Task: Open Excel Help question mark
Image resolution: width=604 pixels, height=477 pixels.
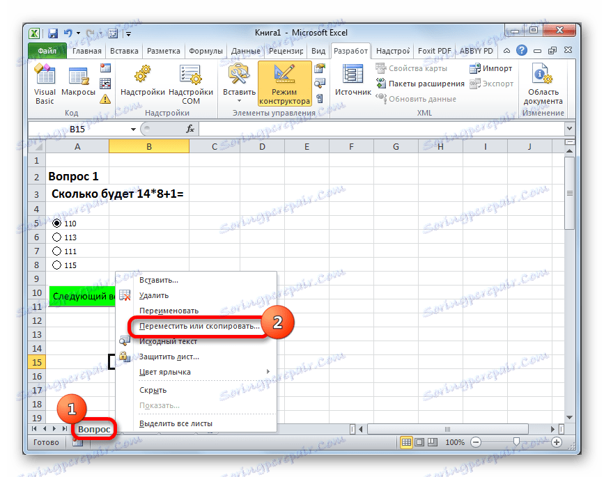Action: coord(522,50)
